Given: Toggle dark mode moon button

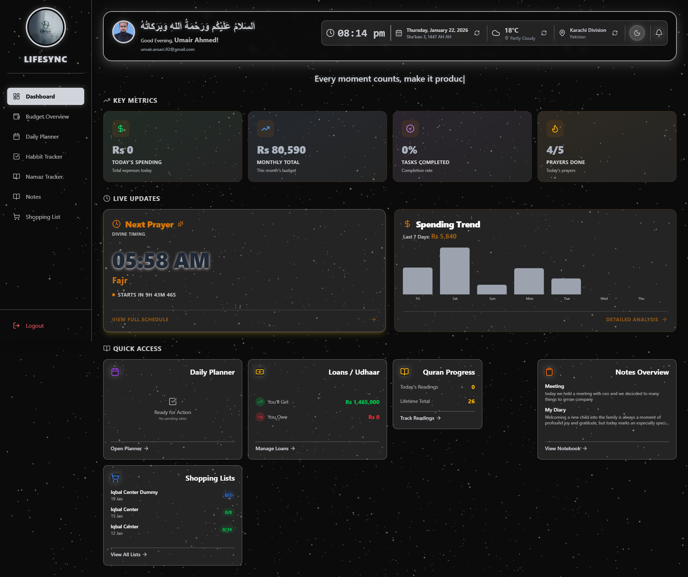Looking at the screenshot, I should 637,33.
